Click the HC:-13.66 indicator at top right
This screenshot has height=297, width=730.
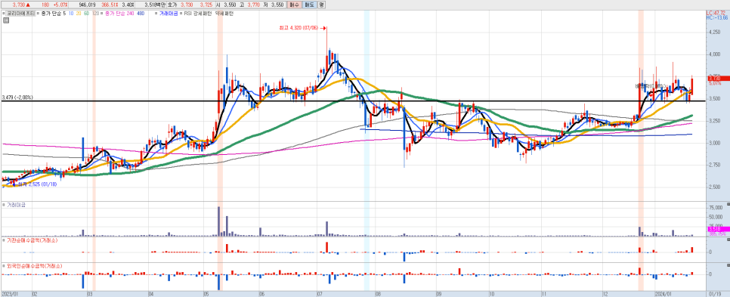[716, 17]
